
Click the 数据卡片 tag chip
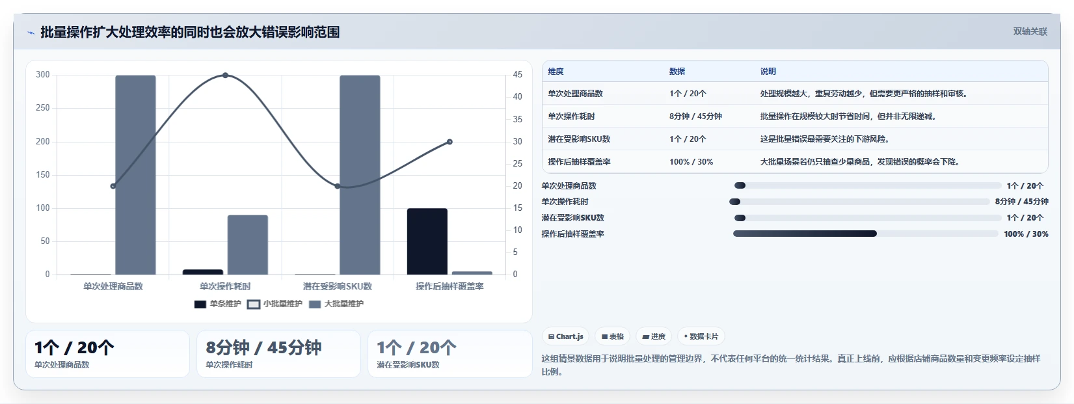click(701, 336)
